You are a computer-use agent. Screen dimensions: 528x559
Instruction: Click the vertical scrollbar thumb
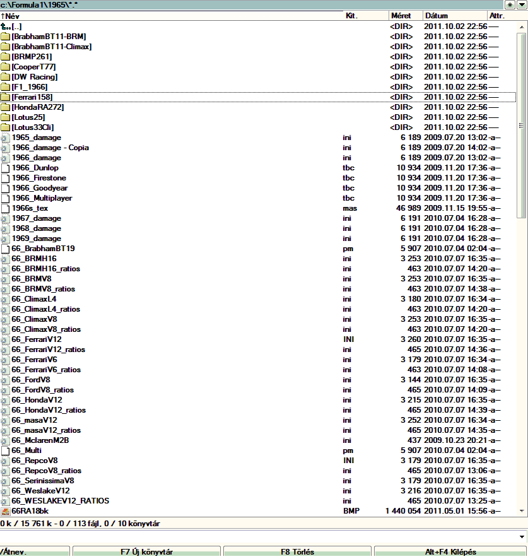[522, 125]
